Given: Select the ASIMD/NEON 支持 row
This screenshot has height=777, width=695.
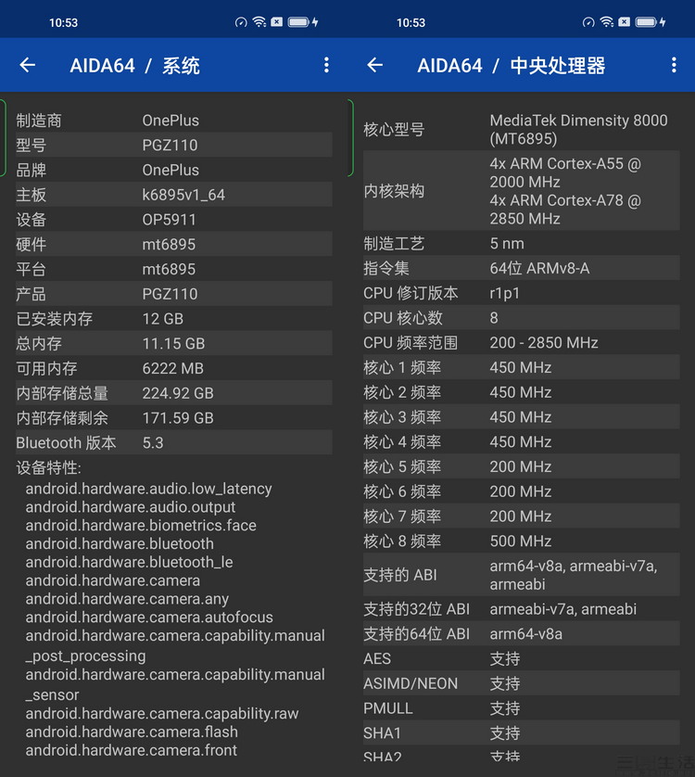Looking at the screenshot, I should coord(521,682).
